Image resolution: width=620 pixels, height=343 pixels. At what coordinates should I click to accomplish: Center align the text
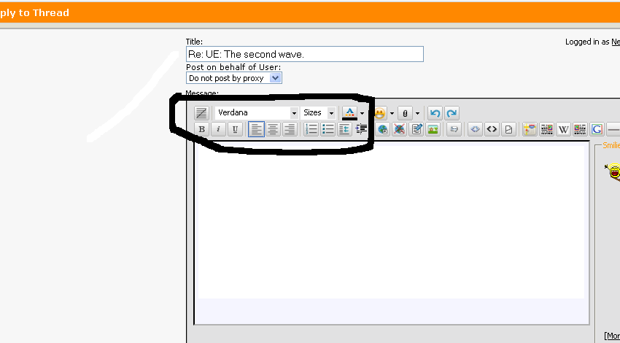click(x=273, y=130)
